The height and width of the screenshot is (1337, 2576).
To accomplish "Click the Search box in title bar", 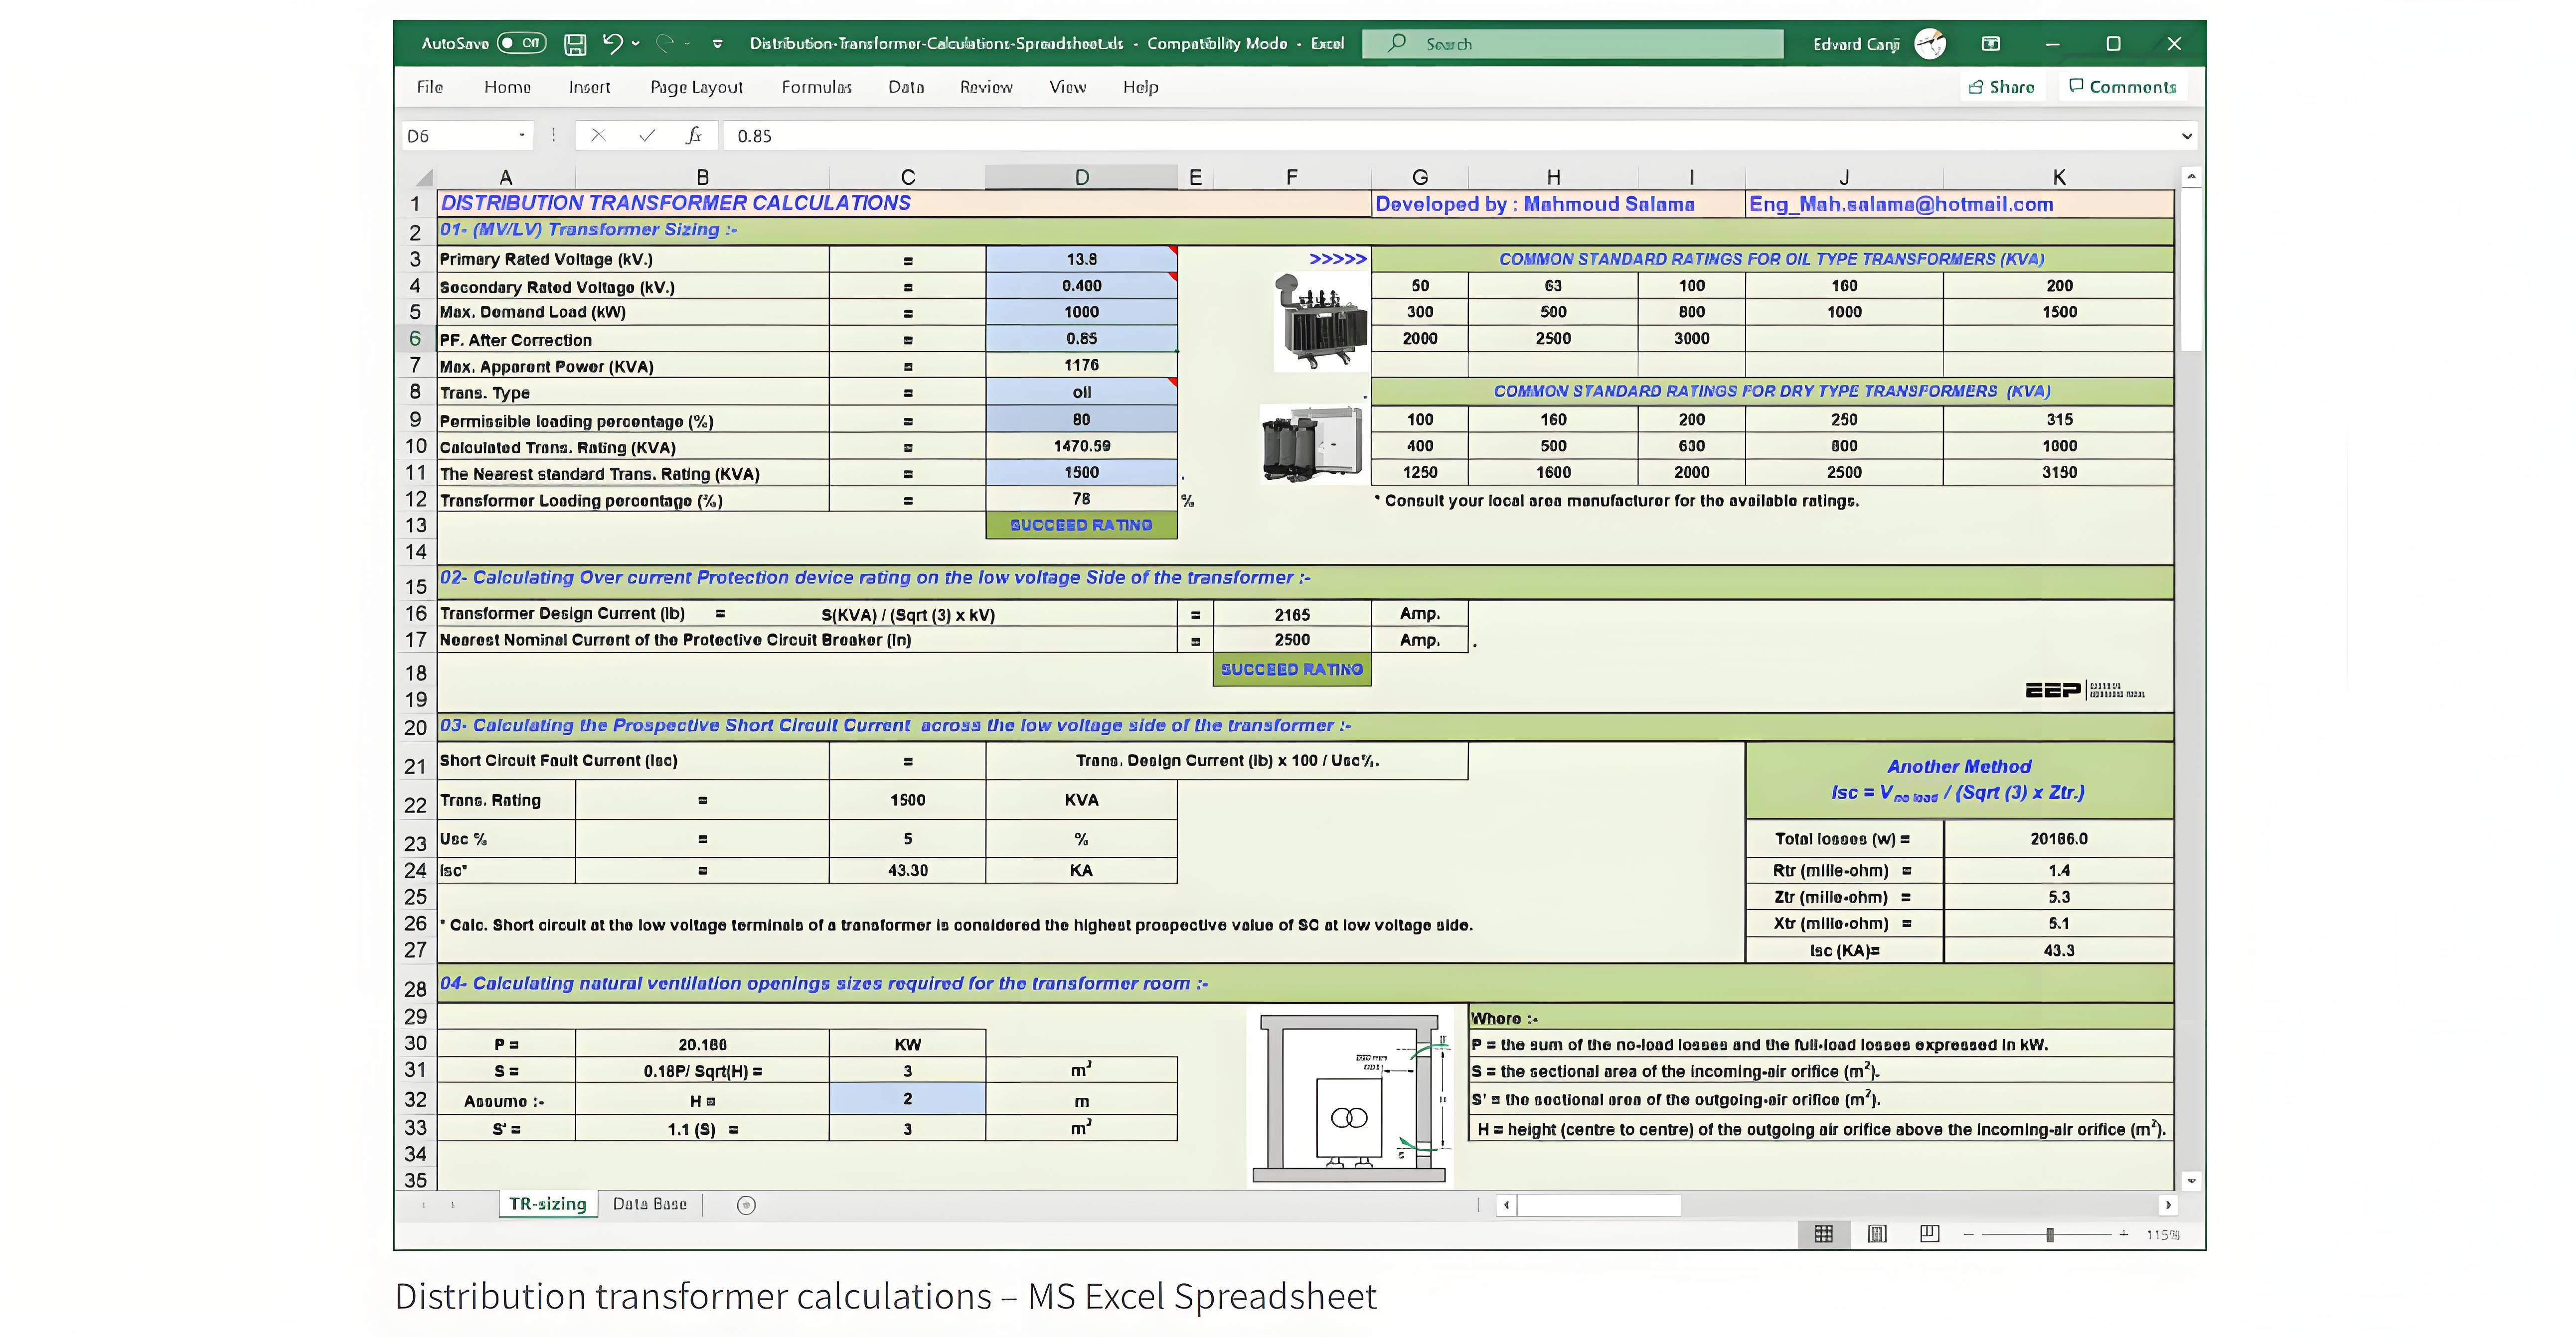I will [1572, 44].
